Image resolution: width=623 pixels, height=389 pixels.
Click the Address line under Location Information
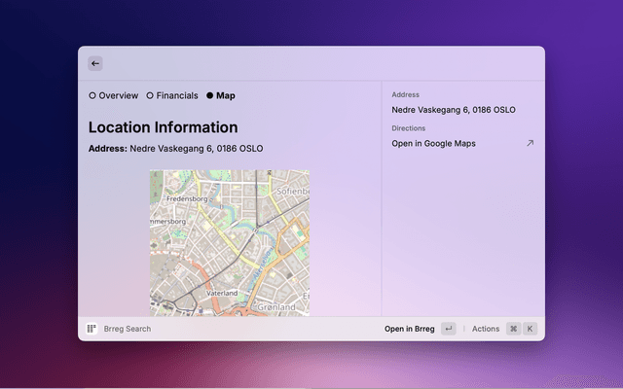175,149
